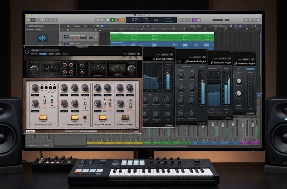The image size is (287, 189).
Task: Click the output knob at the right of the meter section
Action: [131, 69]
